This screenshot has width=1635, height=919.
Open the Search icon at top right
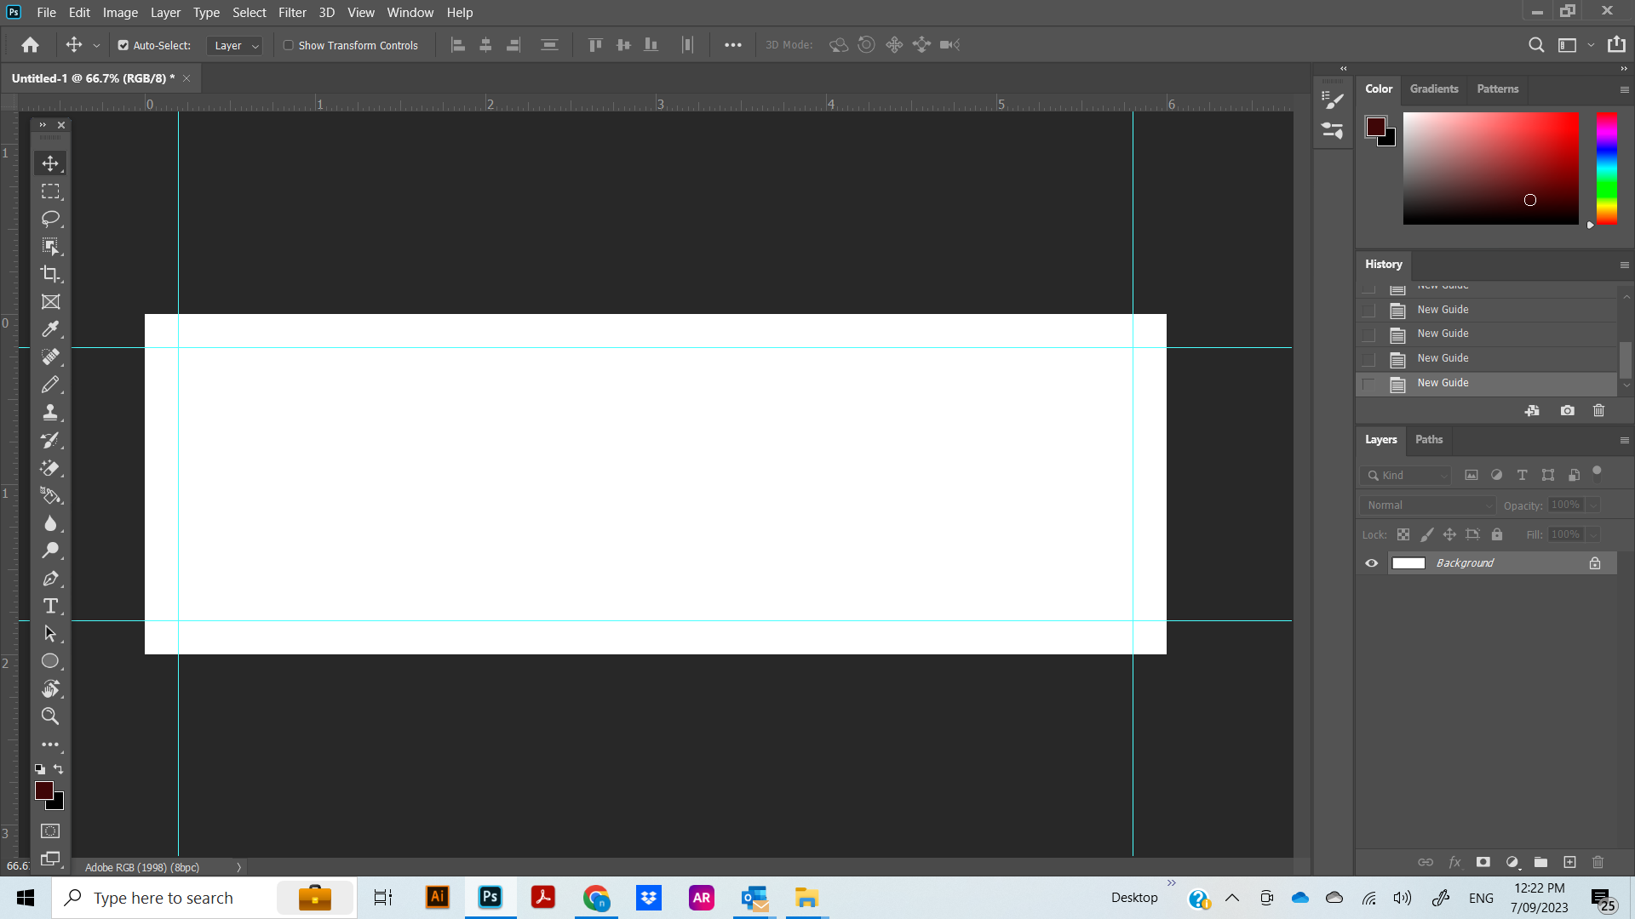coord(1536,45)
